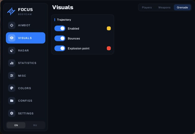The width and height of the screenshot is (195, 134).
Task: Select the VISUALS sidebar label
Action: 25,38
